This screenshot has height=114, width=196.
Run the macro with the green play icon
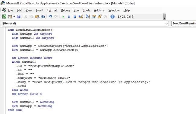click(63, 17)
